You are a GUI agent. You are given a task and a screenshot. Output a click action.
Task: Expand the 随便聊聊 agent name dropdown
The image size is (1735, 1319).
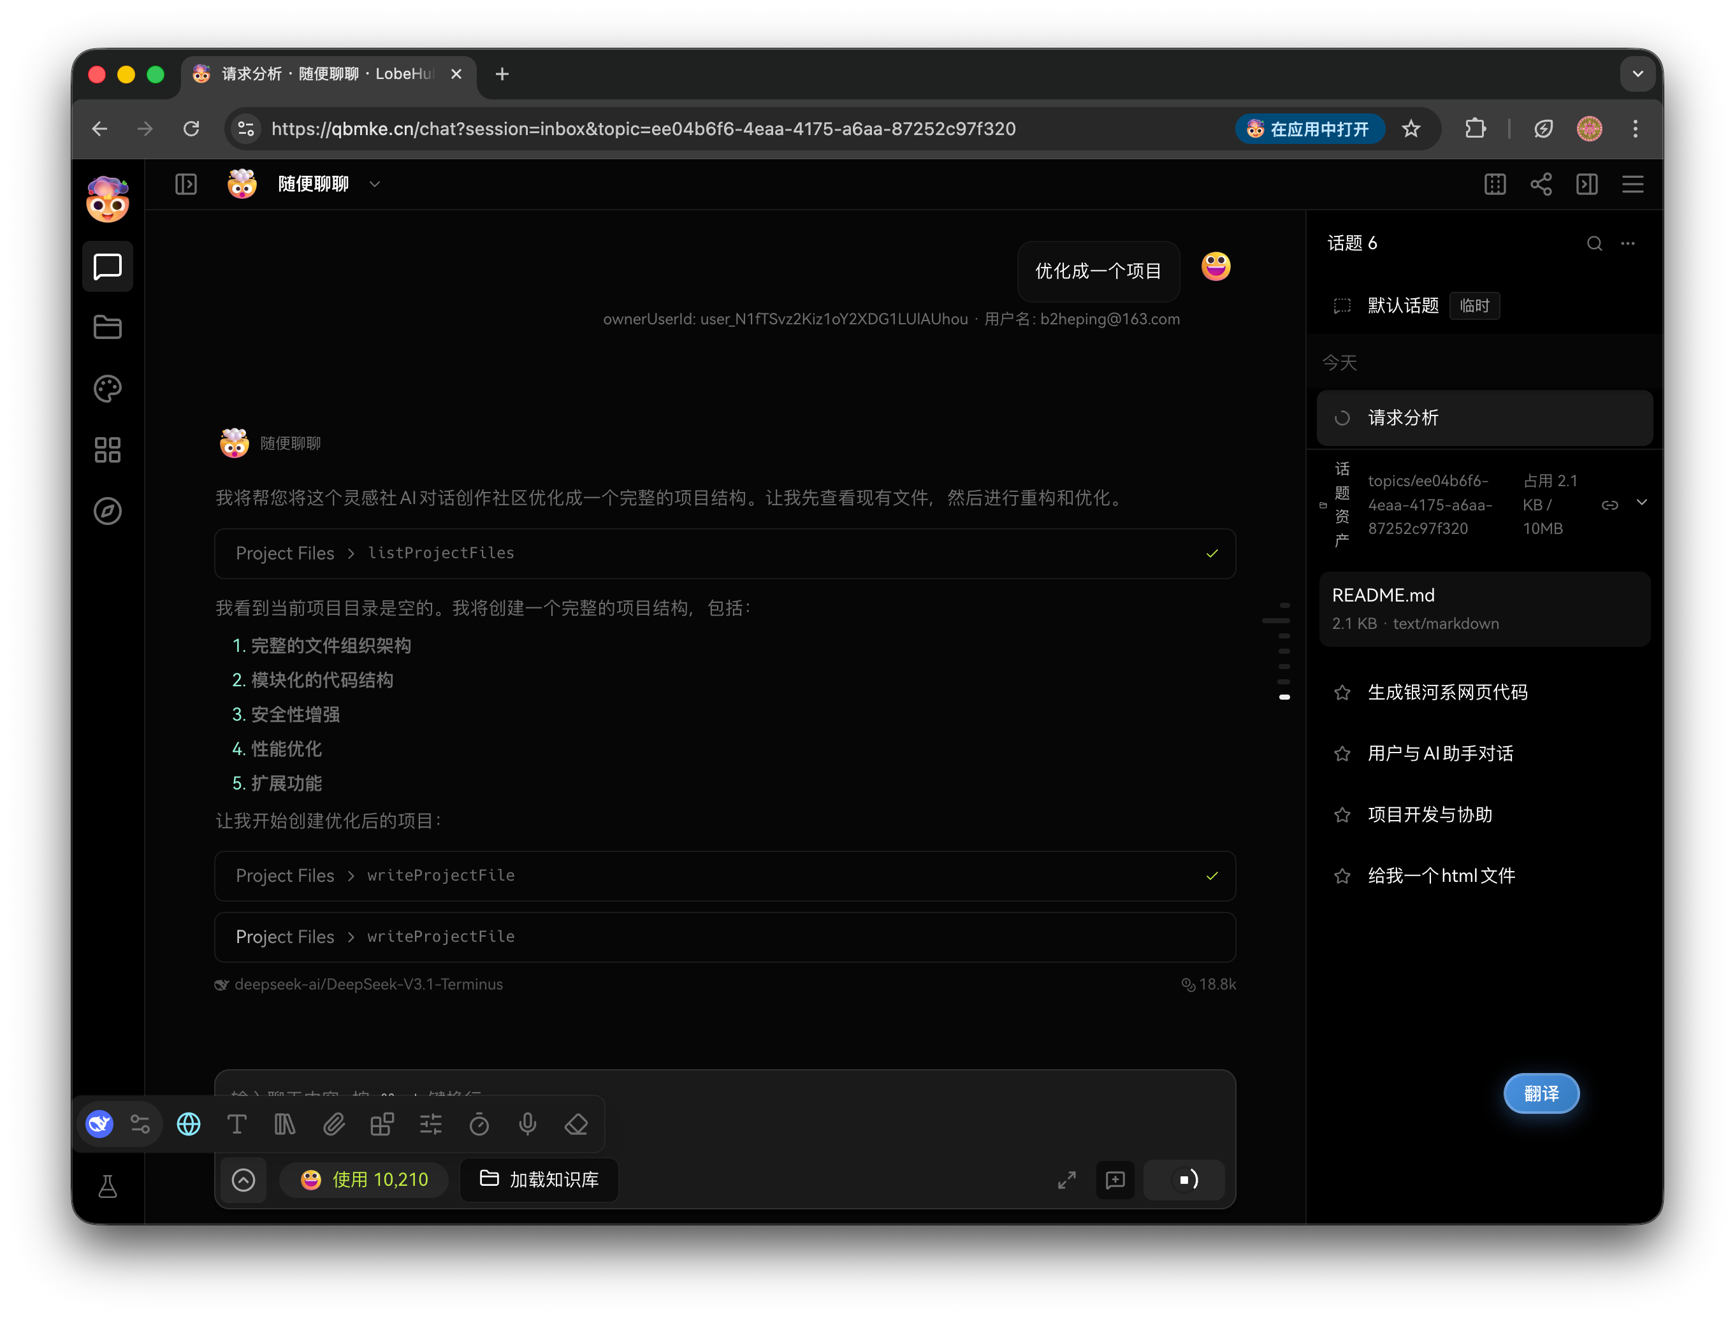[x=375, y=184]
